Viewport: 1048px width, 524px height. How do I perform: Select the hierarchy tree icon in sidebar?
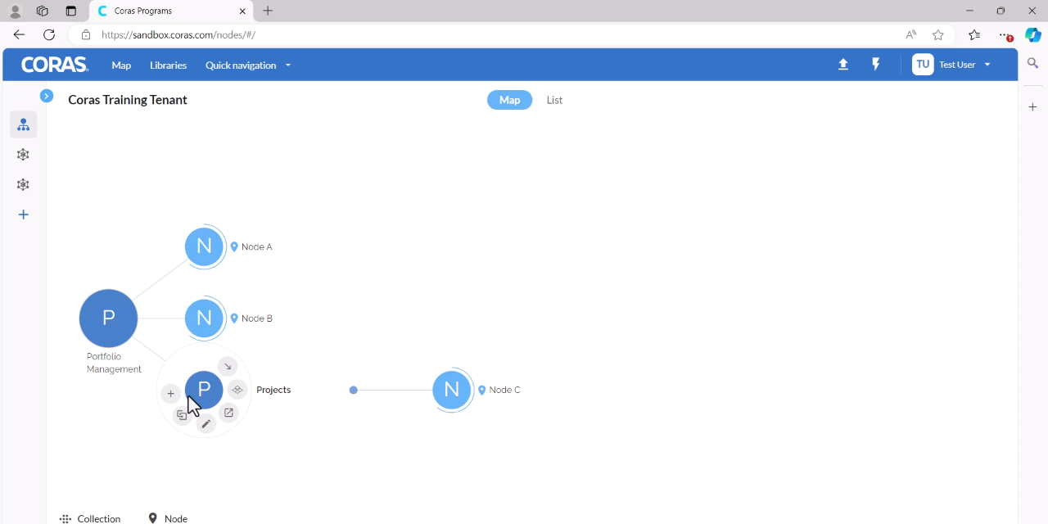point(23,125)
